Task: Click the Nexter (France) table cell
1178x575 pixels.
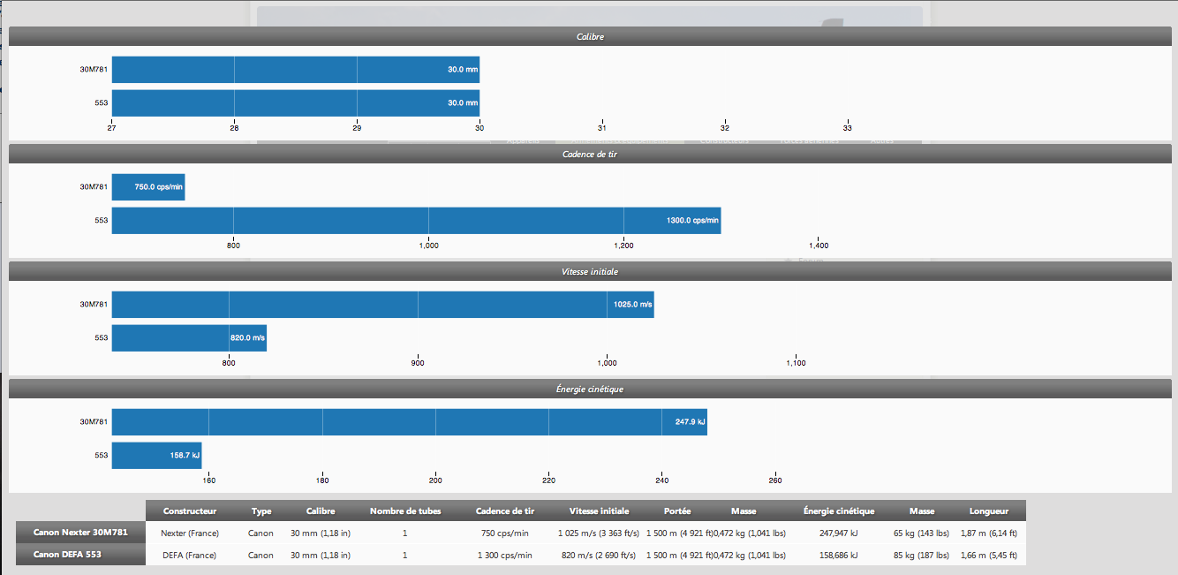Action: coord(190,533)
